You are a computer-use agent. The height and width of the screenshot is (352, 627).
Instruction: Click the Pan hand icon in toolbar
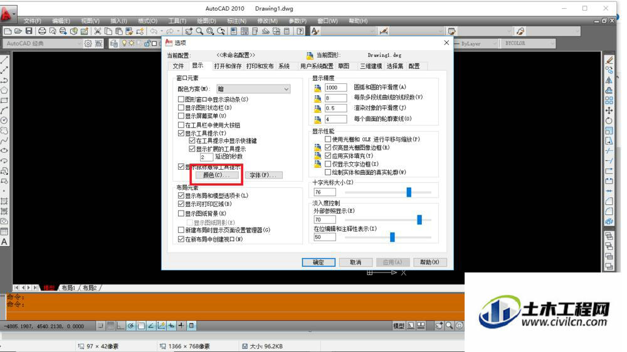pyautogui.click(x=189, y=31)
